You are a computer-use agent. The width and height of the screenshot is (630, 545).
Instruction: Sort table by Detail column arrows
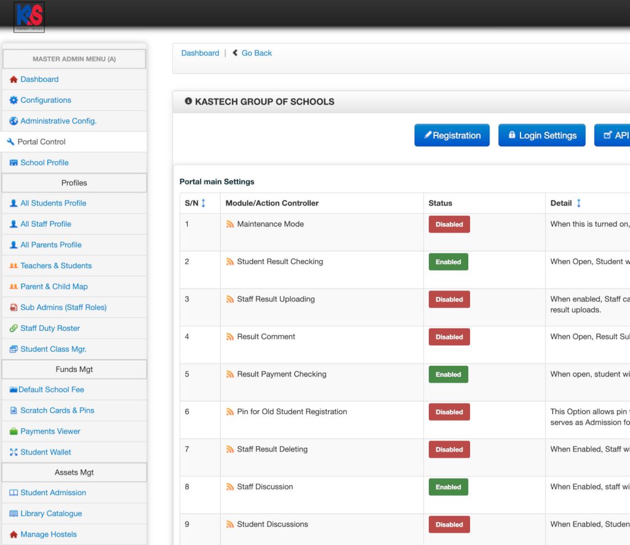[x=578, y=203]
